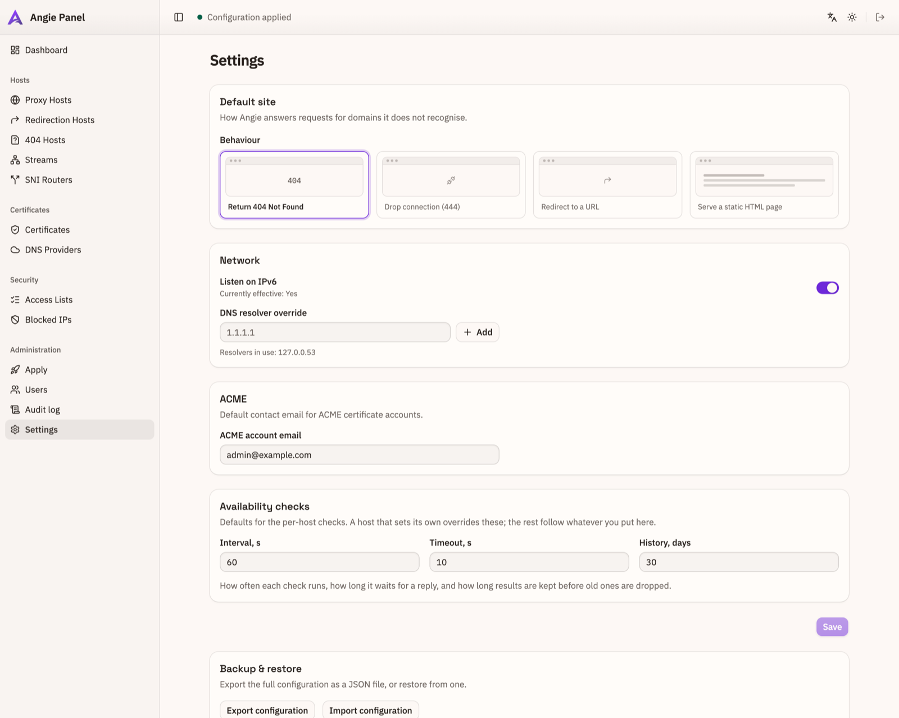Viewport: 899px width, 718px height.
Task: Click the Access Lists checklist icon
Action: point(15,300)
